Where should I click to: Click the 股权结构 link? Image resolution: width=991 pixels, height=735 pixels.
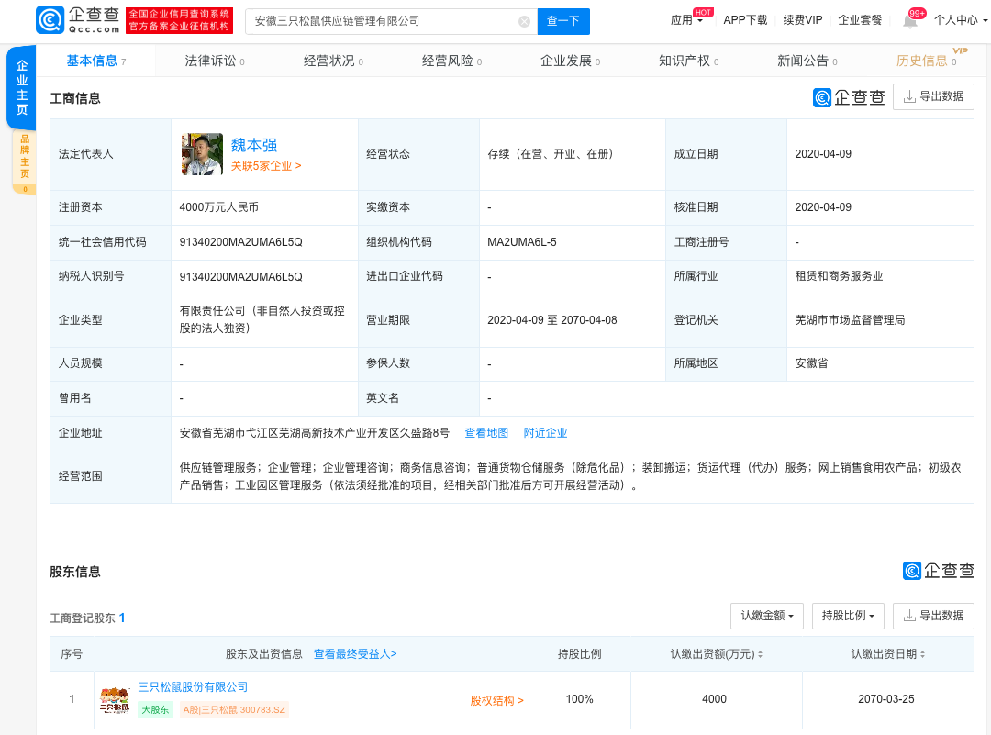[x=496, y=701]
